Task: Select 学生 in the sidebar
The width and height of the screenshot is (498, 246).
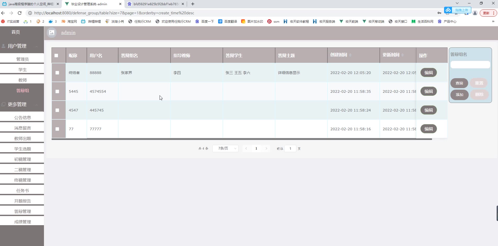Action: click(x=22, y=70)
